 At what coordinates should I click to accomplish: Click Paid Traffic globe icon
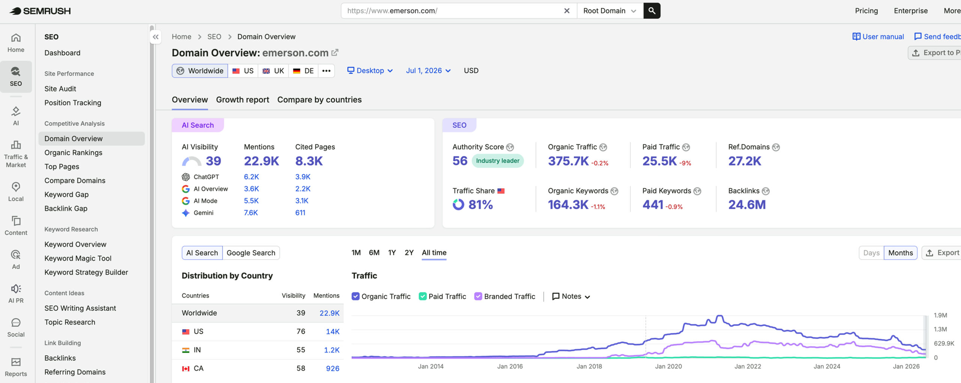(686, 147)
